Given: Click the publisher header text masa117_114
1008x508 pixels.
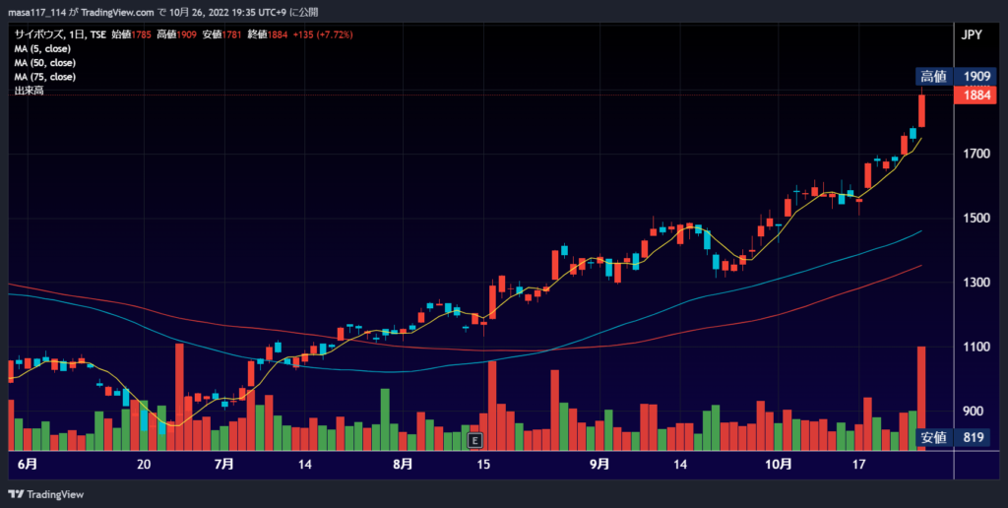Looking at the screenshot, I should [x=36, y=12].
